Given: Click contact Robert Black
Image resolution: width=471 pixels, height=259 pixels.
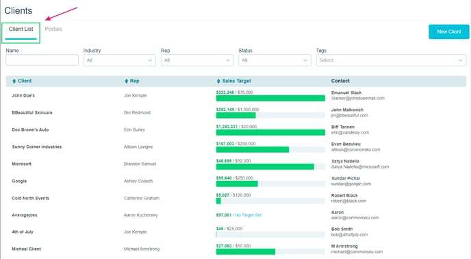Looking at the screenshot, I should pyautogui.click(x=344, y=195).
